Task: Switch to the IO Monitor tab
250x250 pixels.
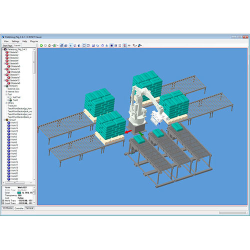Action: click(7, 208)
